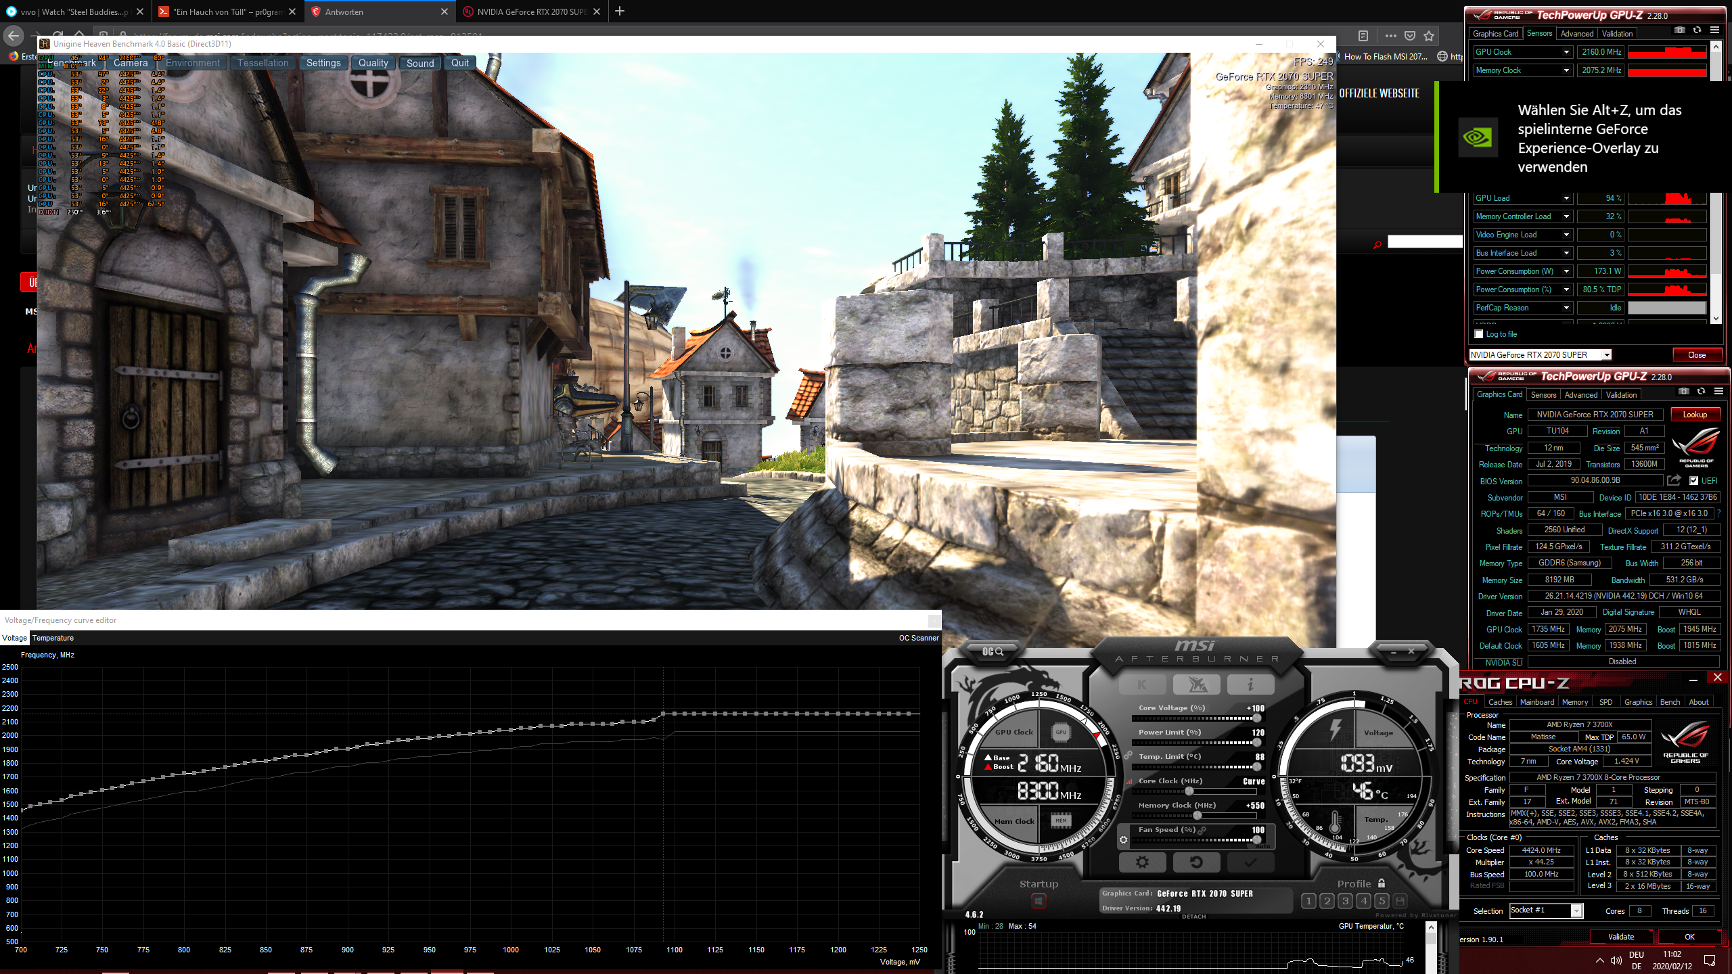Viewport: 1732px width, 974px height.
Task: Switch to the Mainboard tab in CPU-Z
Action: (1536, 702)
